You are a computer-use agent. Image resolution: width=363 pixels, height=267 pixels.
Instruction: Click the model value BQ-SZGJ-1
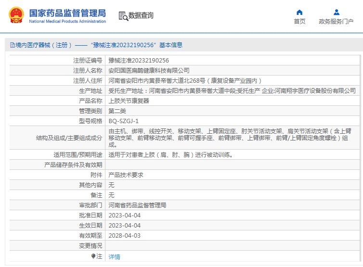pyautogui.click(x=123, y=121)
